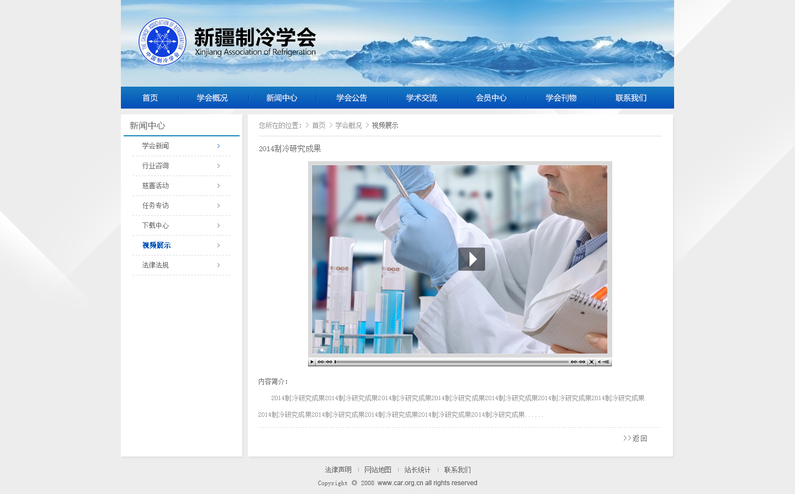Click the video thumbnail of the lab scientist
The height and width of the screenshot is (494, 795).
point(459,259)
